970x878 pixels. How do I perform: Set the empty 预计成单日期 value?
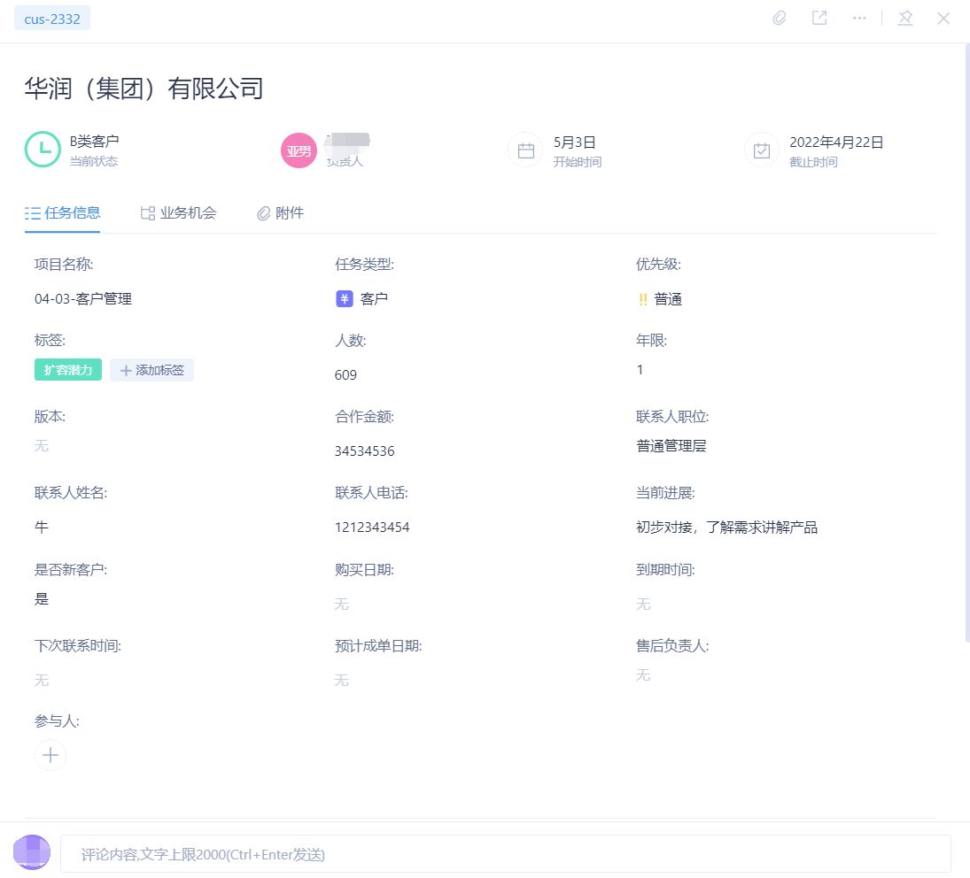pyautogui.click(x=341, y=681)
